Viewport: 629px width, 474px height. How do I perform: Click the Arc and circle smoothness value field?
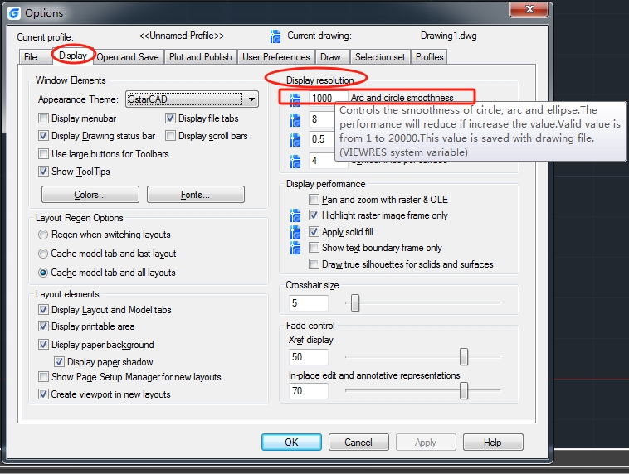(x=325, y=99)
